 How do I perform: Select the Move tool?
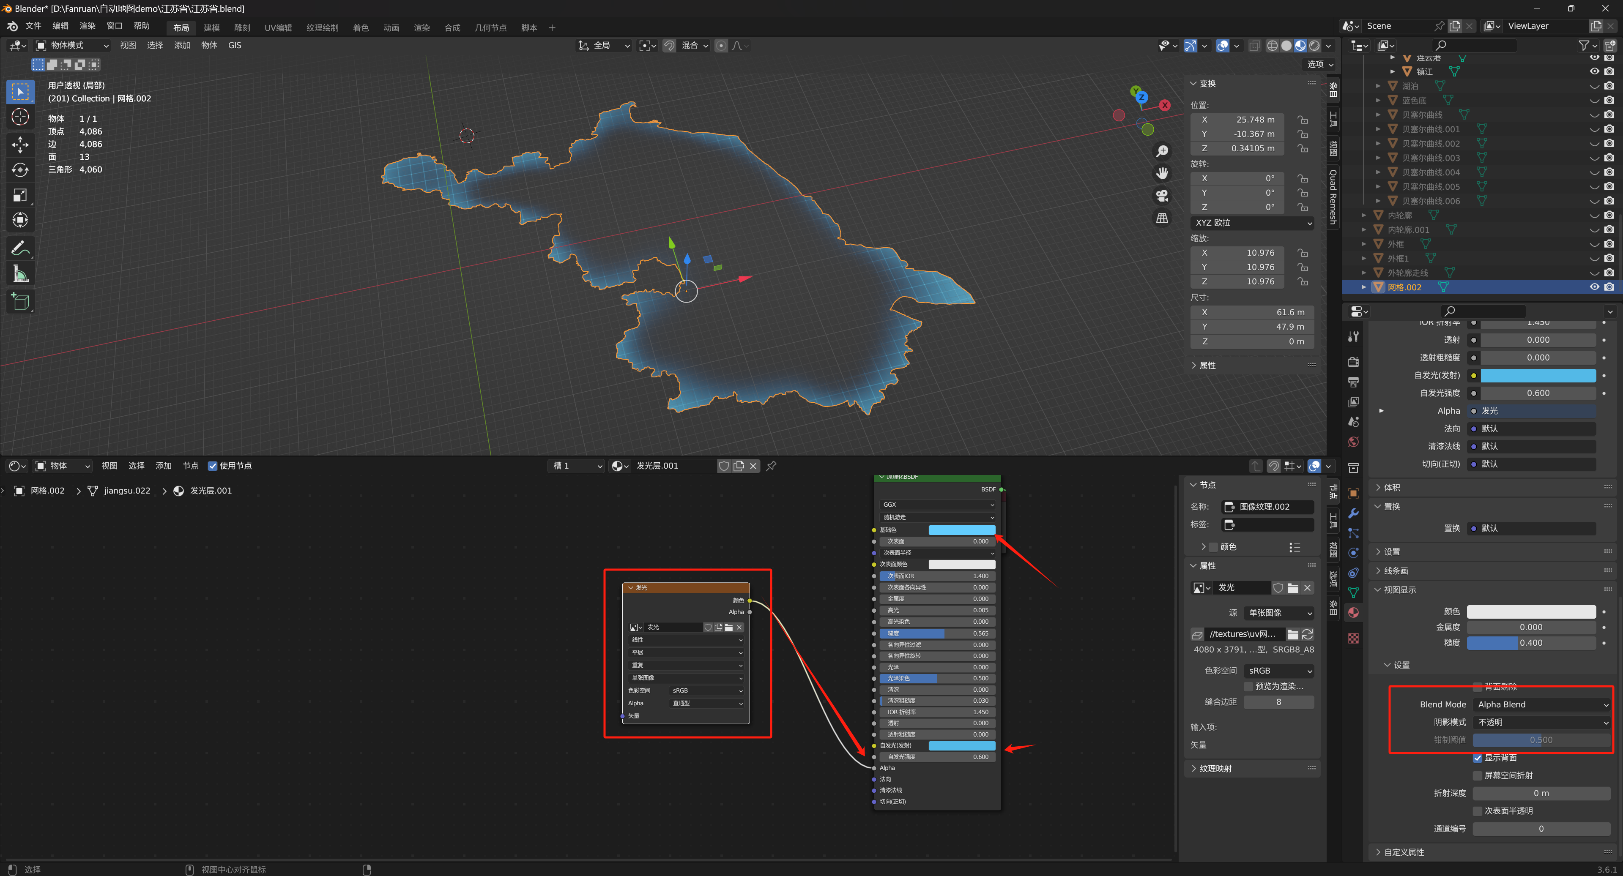(20, 144)
